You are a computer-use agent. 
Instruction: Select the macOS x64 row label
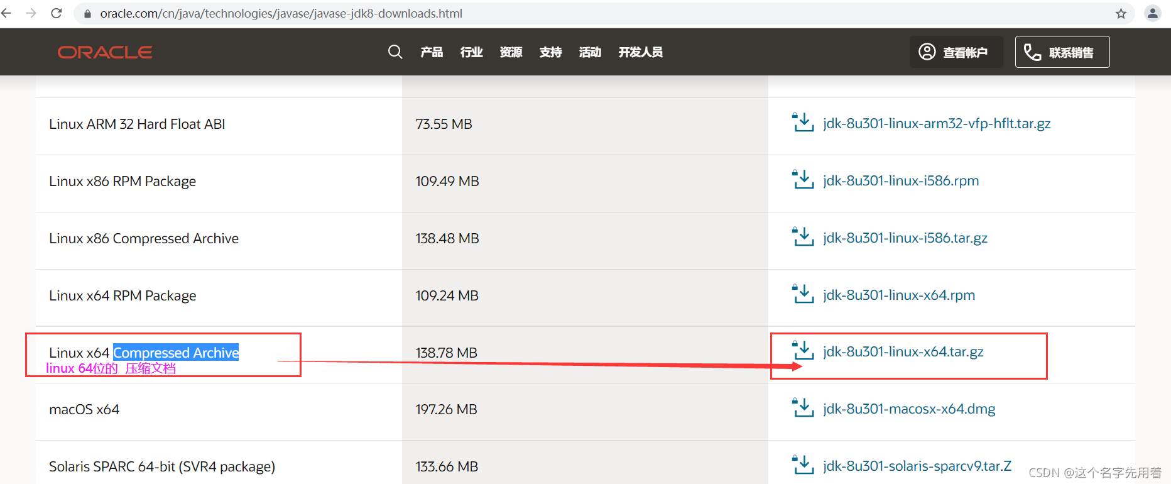(84, 410)
